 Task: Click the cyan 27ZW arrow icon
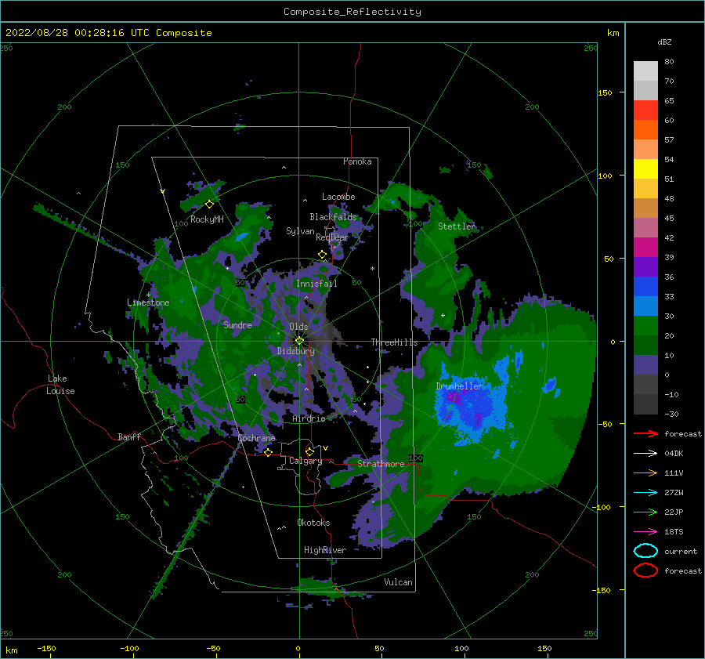645,492
